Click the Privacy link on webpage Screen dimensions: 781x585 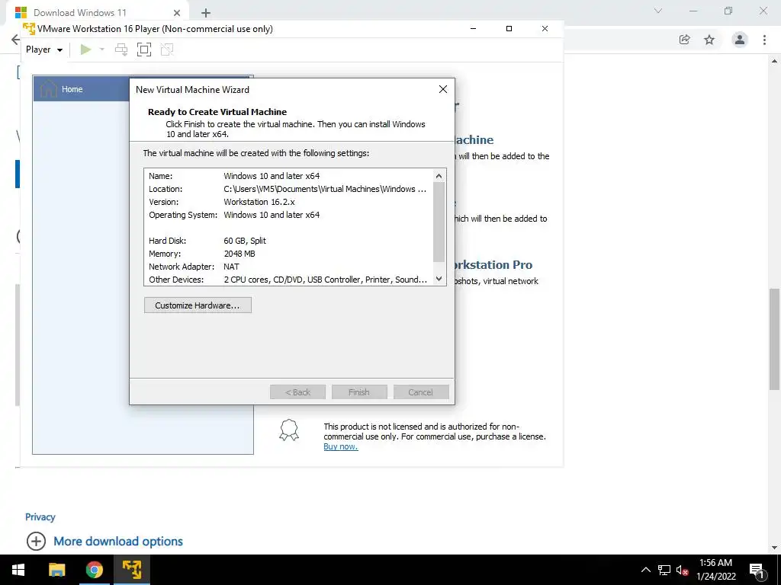click(40, 517)
